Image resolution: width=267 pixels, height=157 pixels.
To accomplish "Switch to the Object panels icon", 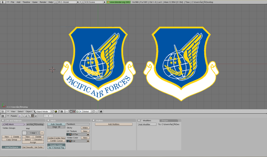I will (29, 116).
